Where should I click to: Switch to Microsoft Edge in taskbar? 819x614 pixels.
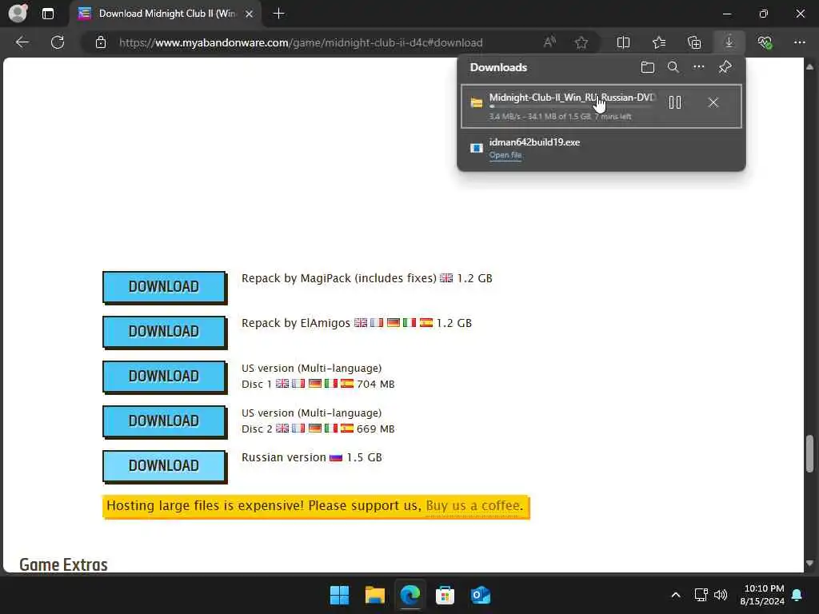[410, 595]
